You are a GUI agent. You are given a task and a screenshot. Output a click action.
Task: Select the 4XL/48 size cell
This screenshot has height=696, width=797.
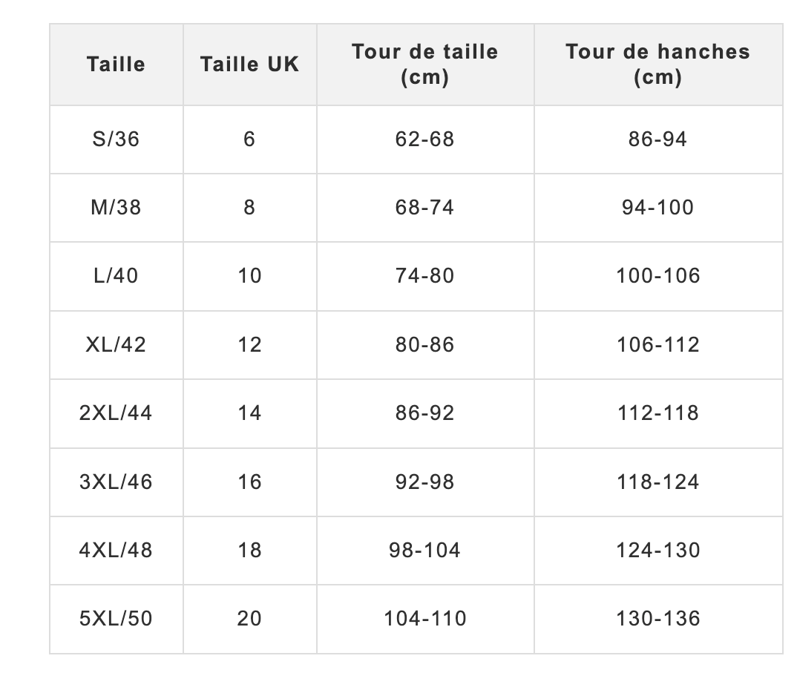[116, 550]
